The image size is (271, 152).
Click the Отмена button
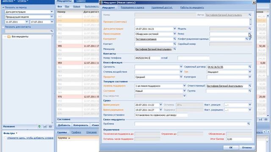(x=246, y=147)
